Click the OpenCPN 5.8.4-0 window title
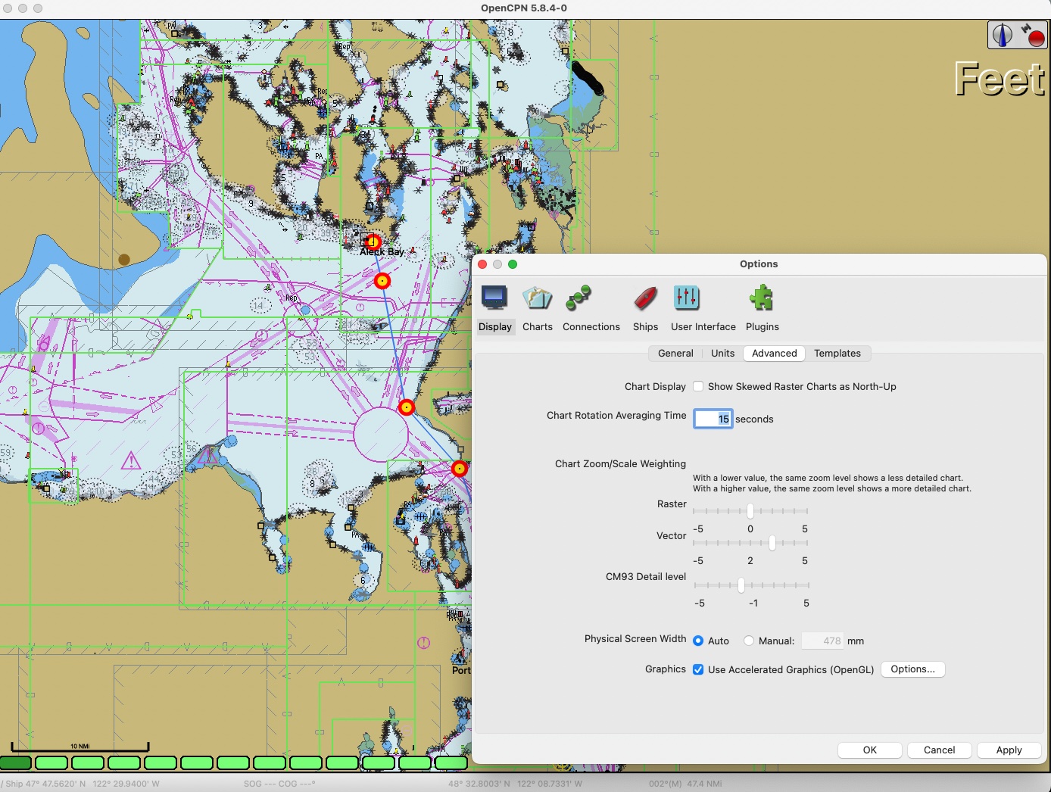The height and width of the screenshot is (792, 1051). click(x=524, y=8)
